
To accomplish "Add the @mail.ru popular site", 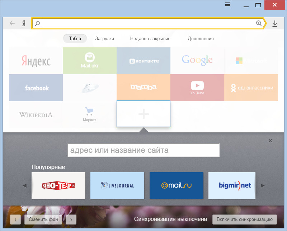I will click(177, 185).
